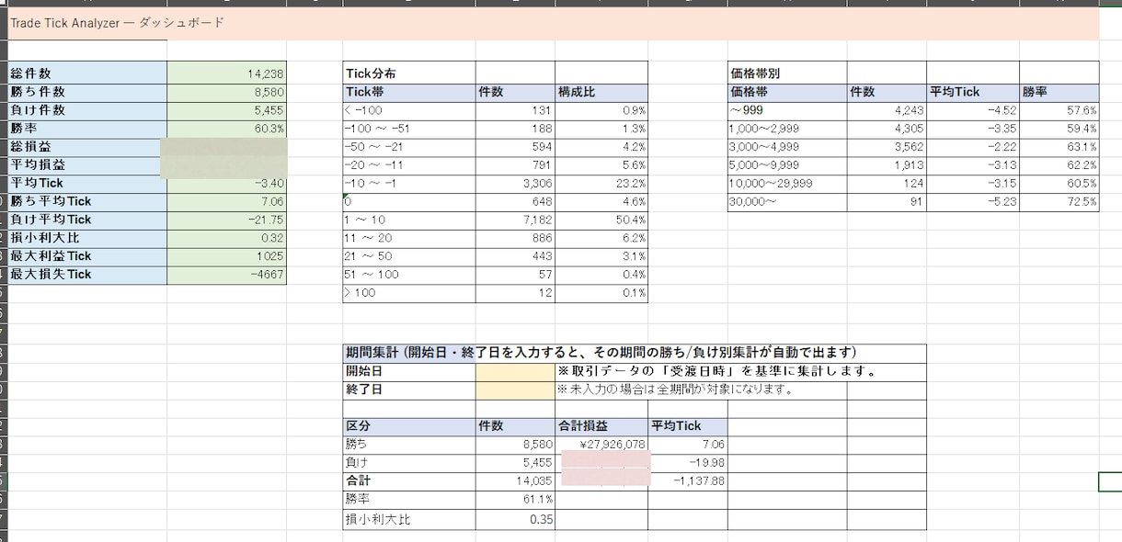The image size is (1122, 542).
Task: Select the Trade Tick Analyzer dashboard title cell
Action: click(x=553, y=22)
